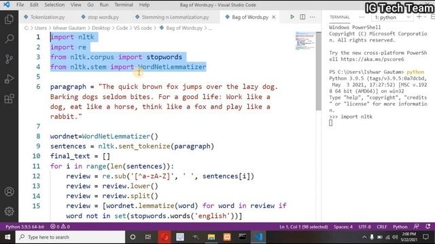Click Bag of Words.py breadcrumb segment
The image size is (435, 244).
tap(184, 28)
